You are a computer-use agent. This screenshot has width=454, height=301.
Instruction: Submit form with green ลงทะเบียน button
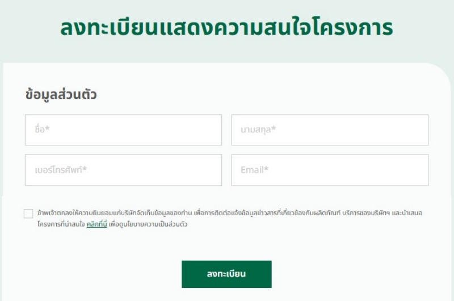tap(226, 274)
